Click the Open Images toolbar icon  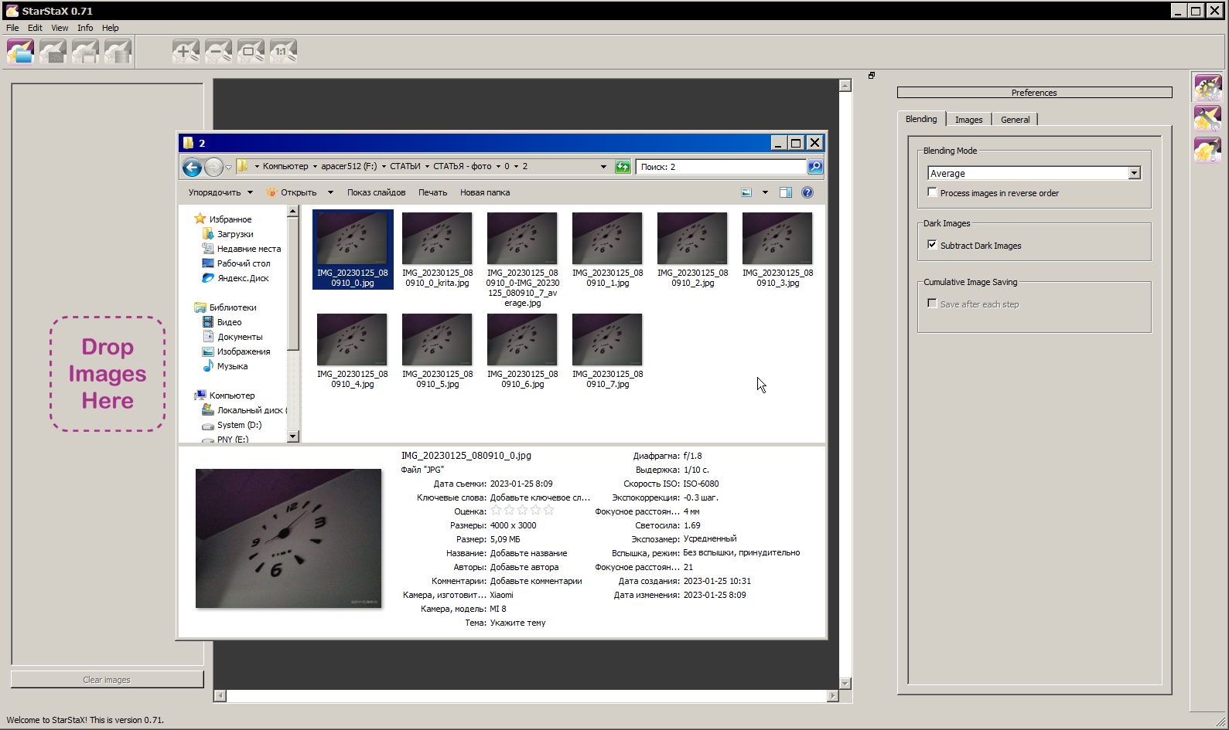point(21,52)
